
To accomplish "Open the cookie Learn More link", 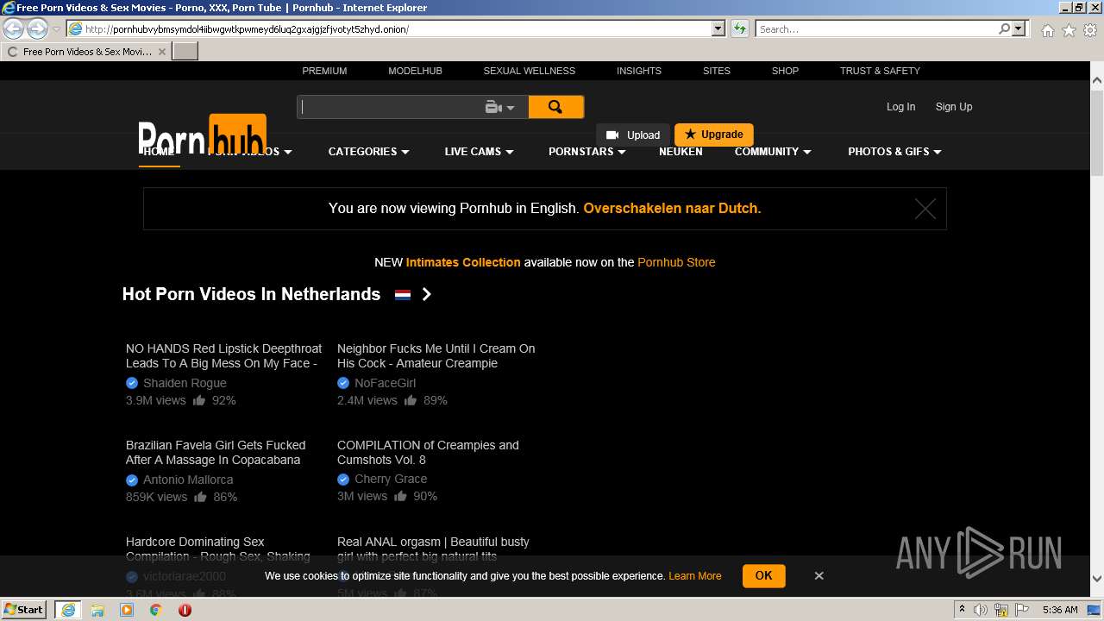I will 694,576.
